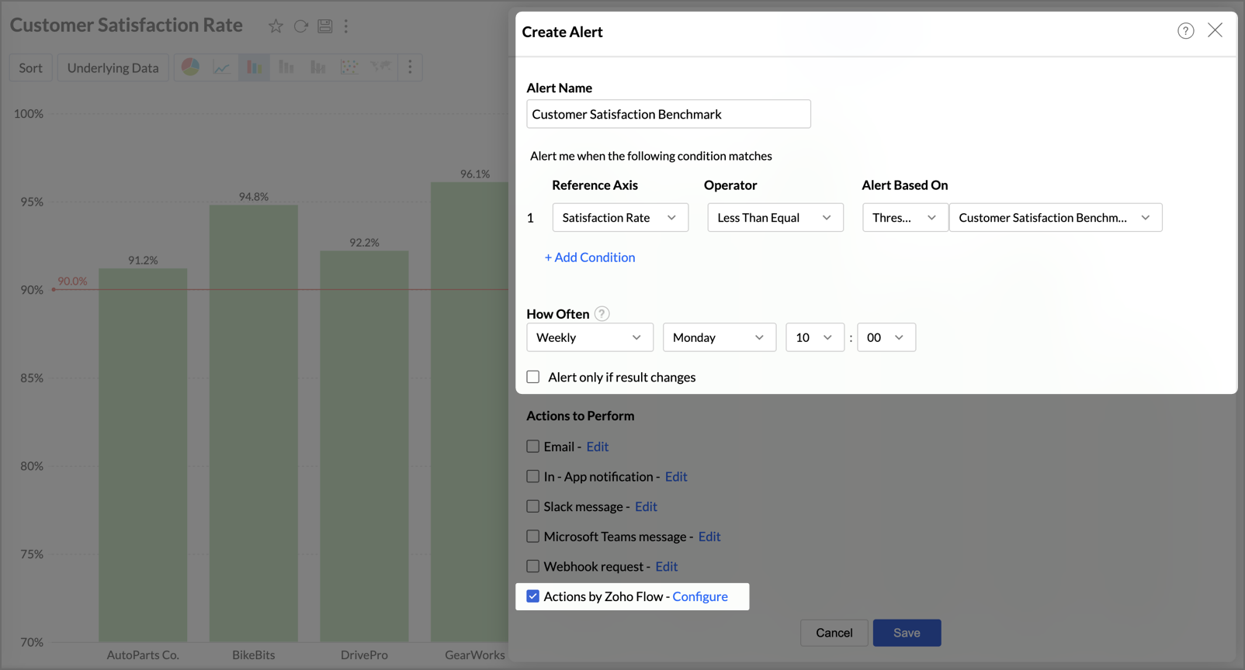Select the line chart type icon

[222, 67]
